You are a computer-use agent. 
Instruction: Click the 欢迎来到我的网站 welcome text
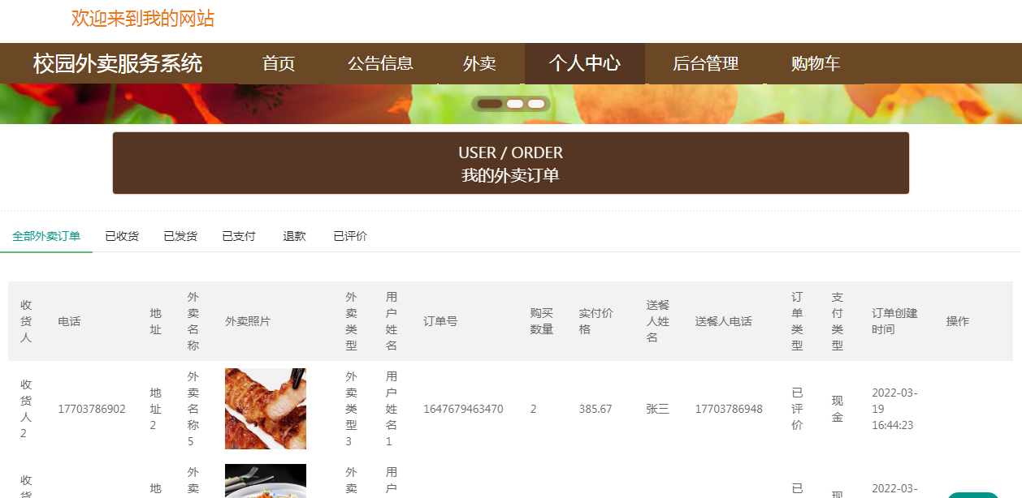pyautogui.click(x=143, y=18)
